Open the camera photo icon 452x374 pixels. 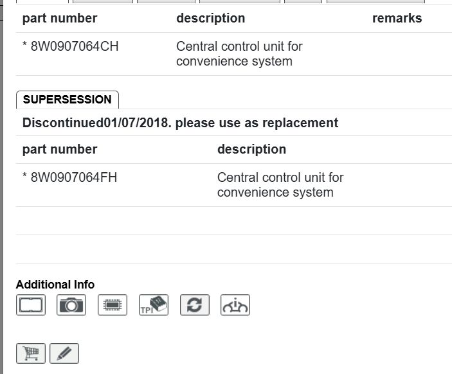[71, 305]
